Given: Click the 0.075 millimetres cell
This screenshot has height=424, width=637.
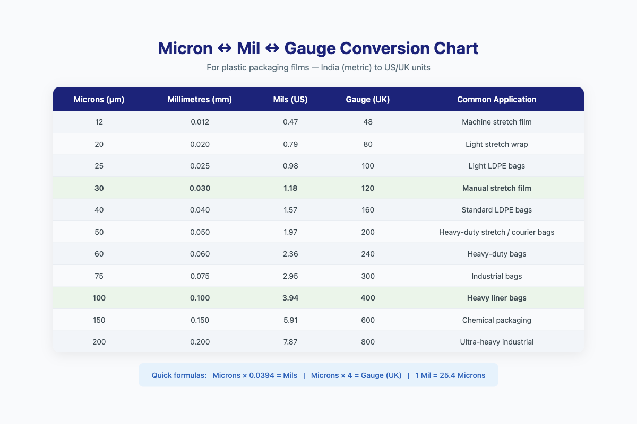Looking at the screenshot, I should pos(200,276).
